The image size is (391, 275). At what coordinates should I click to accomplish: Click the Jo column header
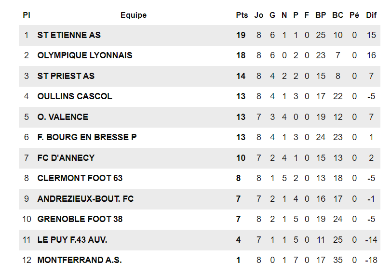coord(259,15)
